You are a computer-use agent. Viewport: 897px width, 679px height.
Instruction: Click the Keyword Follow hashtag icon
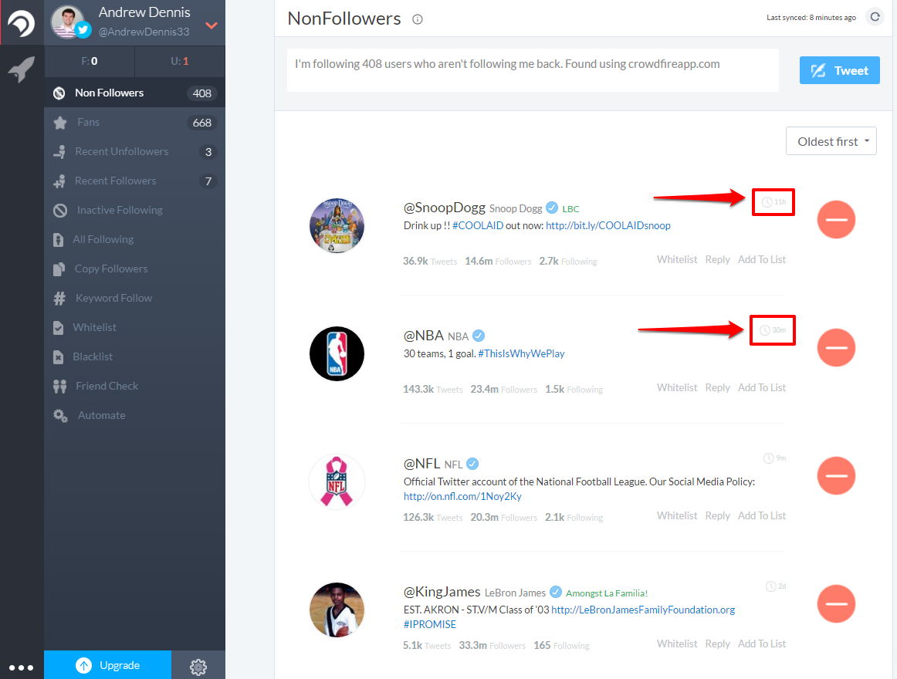click(59, 298)
